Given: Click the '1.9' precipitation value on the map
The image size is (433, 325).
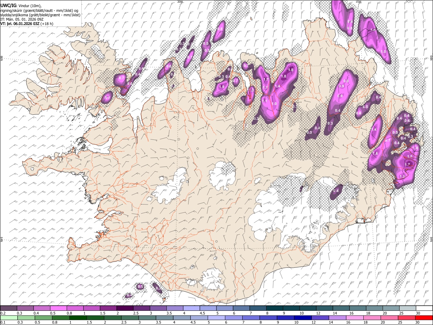Looking at the screenshot, I should (x=222, y=87).
